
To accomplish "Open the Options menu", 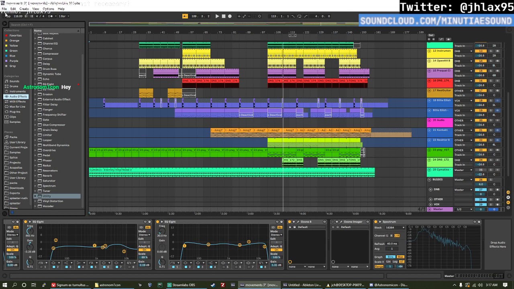I will (48, 9).
